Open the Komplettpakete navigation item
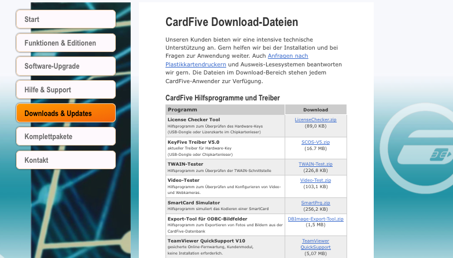The width and height of the screenshot is (453, 258). click(66, 136)
